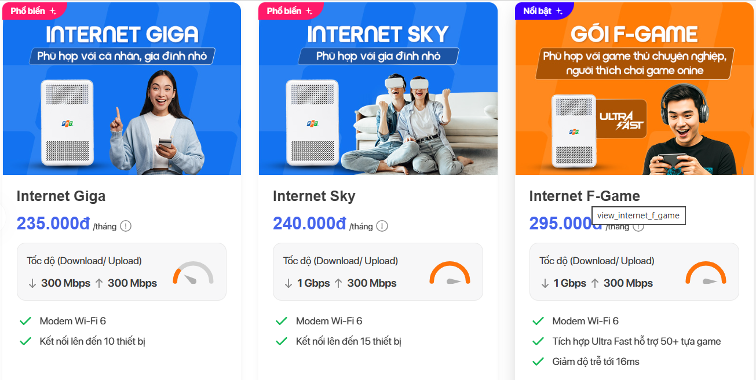756x380 pixels.
Task: Click the "view_internet_f_game" tooltip label
Action: click(638, 215)
